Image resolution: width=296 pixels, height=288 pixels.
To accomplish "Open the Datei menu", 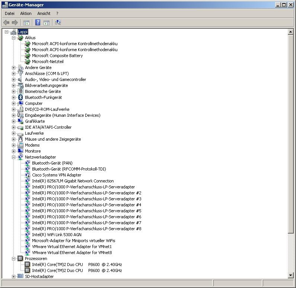I will (10, 13).
